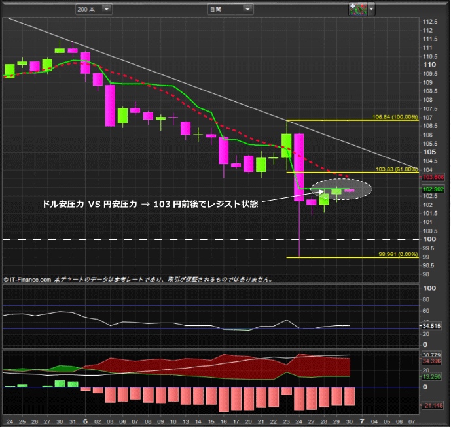Image resolution: width=451 pixels, height=428 pixels.
Task: Click the bold 110 price axis label
Action: pyautogui.click(x=429, y=65)
